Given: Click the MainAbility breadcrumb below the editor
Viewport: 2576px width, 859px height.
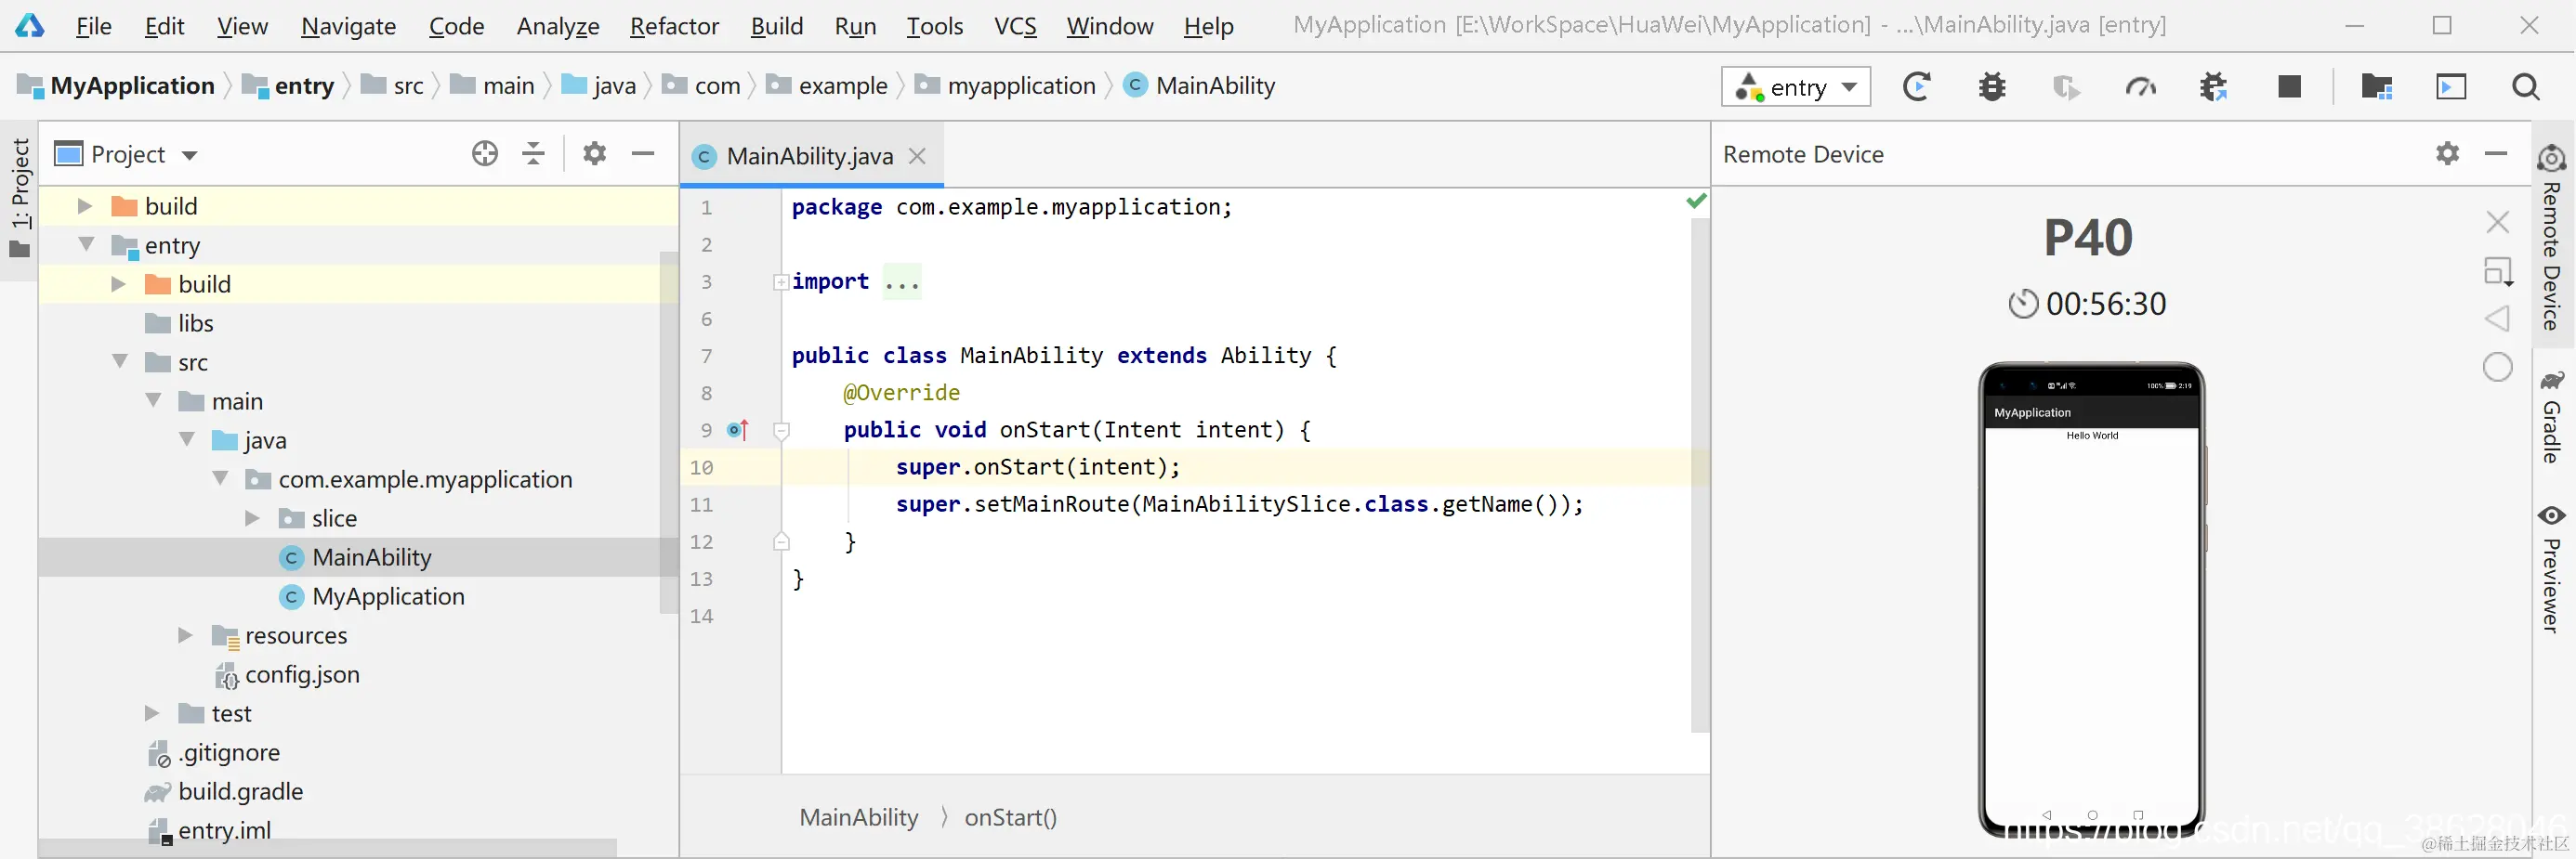Looking at the screenshot, I should pos(859,817).
